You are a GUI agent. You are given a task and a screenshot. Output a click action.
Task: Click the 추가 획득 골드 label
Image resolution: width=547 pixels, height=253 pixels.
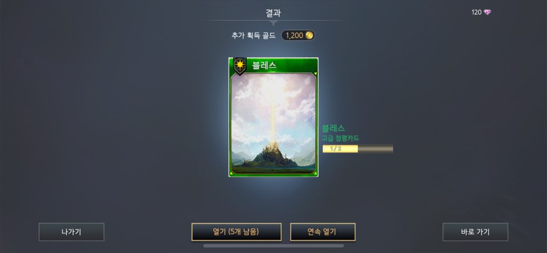pos(254,35)
